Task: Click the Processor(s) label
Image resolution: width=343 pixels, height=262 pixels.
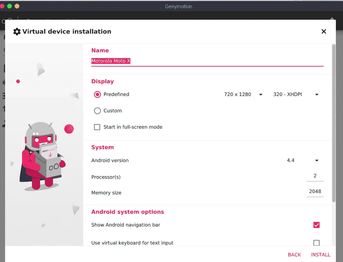Action: pos(106,177)
